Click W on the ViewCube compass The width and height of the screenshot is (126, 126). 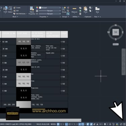(109, 32)
